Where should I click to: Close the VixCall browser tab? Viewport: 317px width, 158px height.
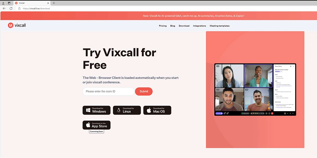click(x=48, y=3)
